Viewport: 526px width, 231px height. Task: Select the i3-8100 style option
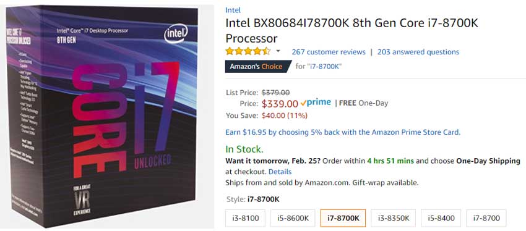click(x=245, y=218)
